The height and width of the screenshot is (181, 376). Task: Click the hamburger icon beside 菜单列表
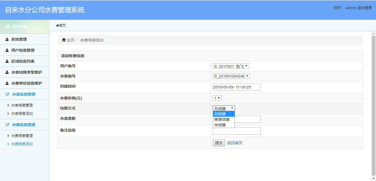click(7, 27)
